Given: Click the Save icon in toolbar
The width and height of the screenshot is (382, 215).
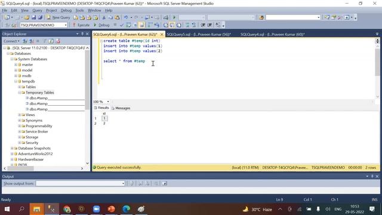Looking at the screenshot, I should click(33, 17).
